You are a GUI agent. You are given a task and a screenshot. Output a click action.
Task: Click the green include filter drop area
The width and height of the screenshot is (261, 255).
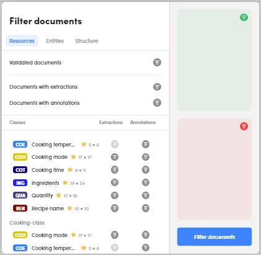pos(215,60)
